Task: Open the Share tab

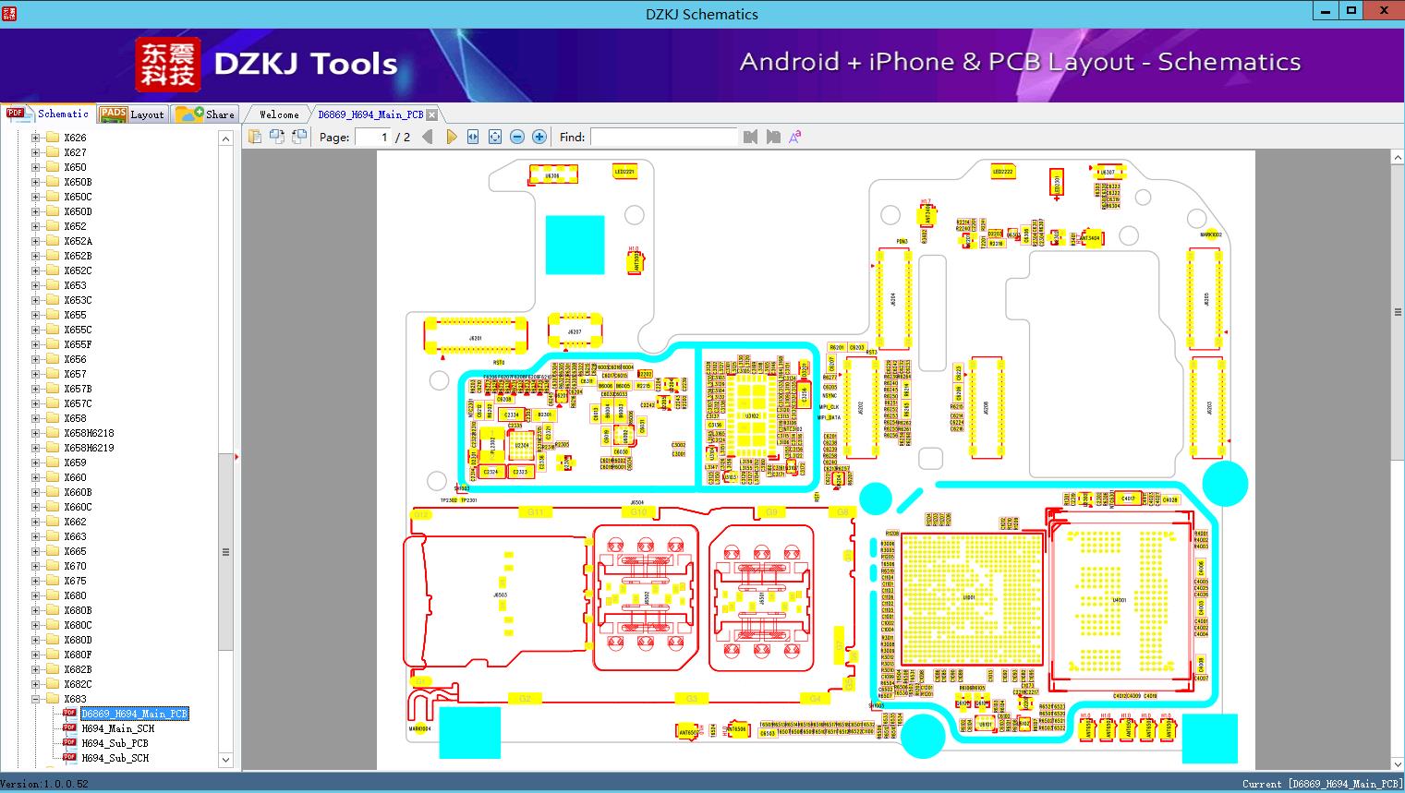Action: coord(205,114)
